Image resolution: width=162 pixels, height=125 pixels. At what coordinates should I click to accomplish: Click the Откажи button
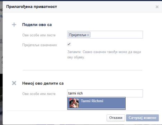tap(116, 118)
